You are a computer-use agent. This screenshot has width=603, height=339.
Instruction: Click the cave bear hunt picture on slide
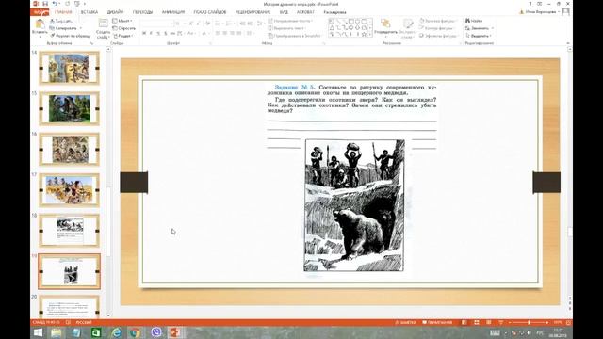pos(354,205)
